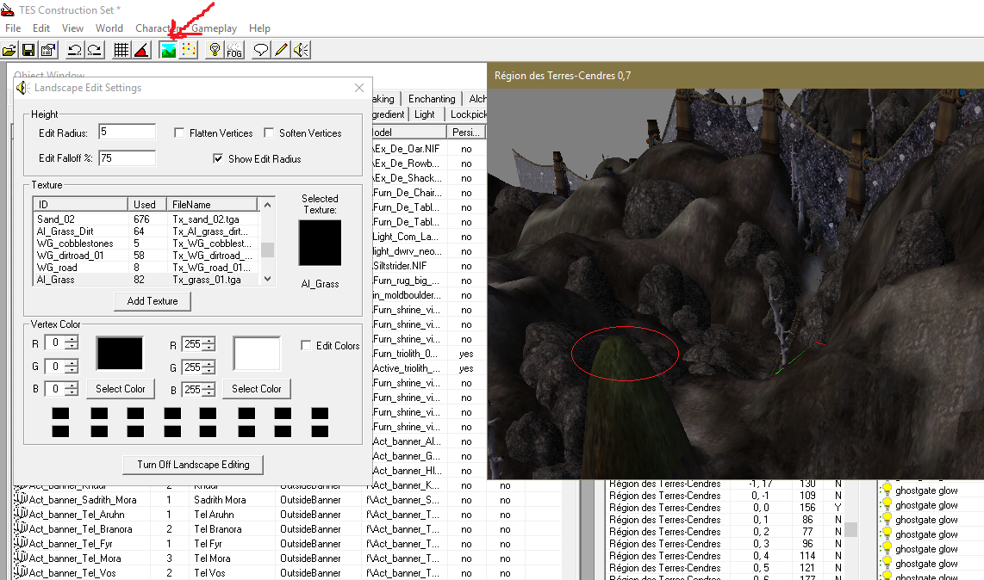Image resolution: width=984 pixels, height=580 pixels.
Task: Increase the left R vertex color value
Action: 72,339
